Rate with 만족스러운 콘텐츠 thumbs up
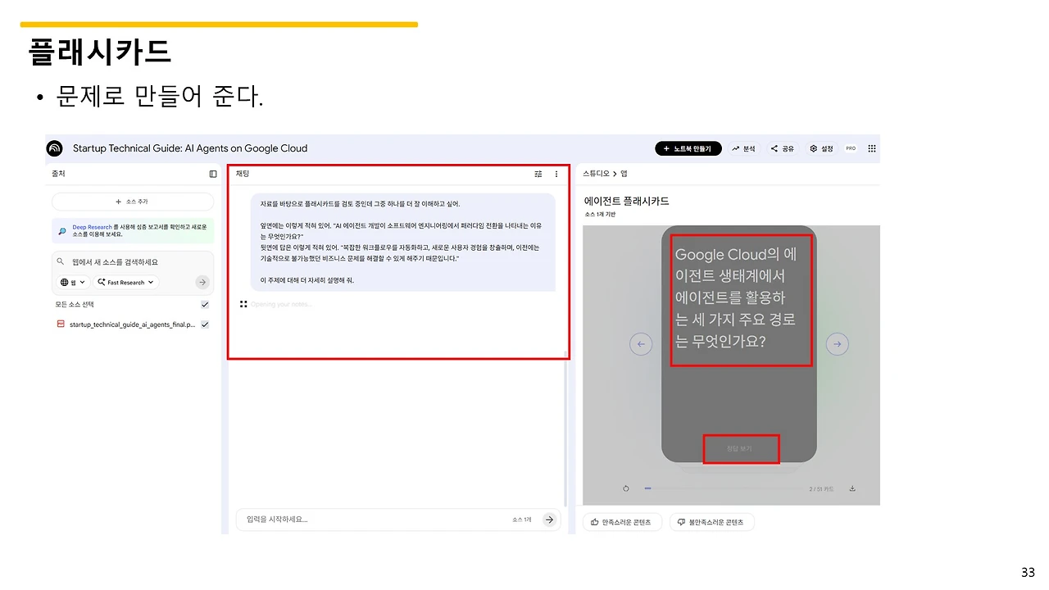The width and height of the screenshot is (1049, 590). (x=621, y=522)
